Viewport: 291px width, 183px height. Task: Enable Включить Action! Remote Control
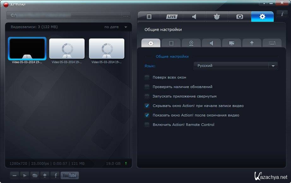pyautogui.click(x=147, y=125)
